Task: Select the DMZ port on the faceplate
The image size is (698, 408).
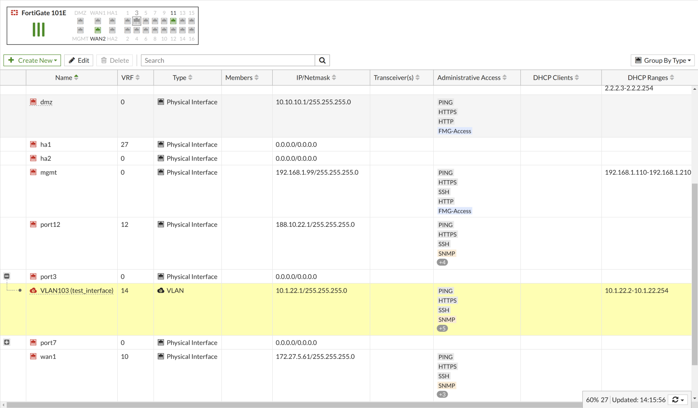Action: 80,21
